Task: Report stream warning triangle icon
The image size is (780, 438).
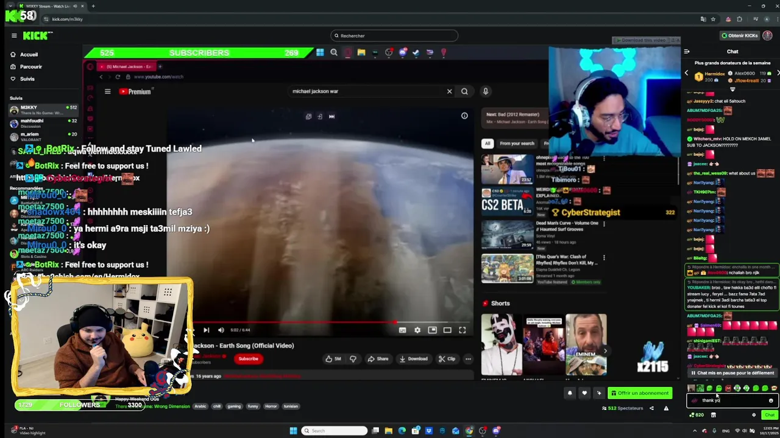Action: pos(666,408)
